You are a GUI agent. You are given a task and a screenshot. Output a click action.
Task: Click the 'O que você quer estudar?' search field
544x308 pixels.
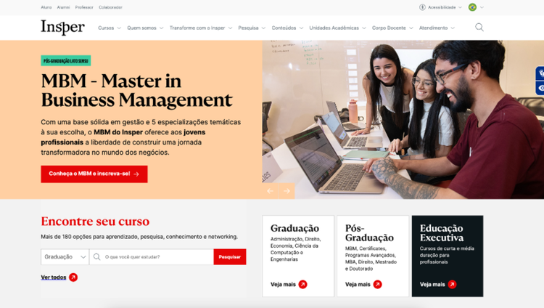pos(152,257)
